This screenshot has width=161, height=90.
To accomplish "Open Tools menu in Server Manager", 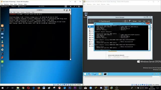I will 140,21.
